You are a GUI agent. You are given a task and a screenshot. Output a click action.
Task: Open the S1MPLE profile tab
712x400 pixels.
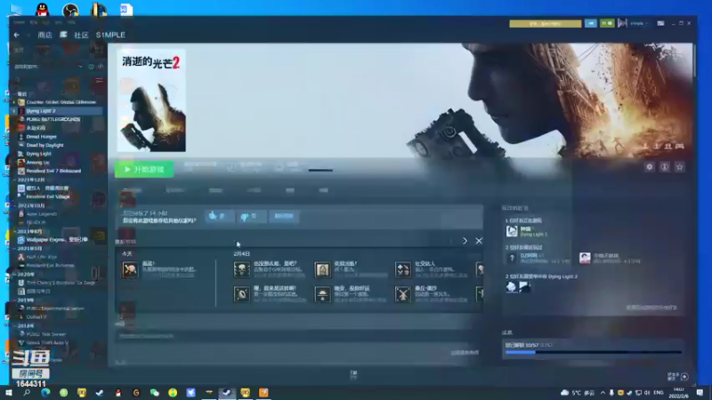110,35
